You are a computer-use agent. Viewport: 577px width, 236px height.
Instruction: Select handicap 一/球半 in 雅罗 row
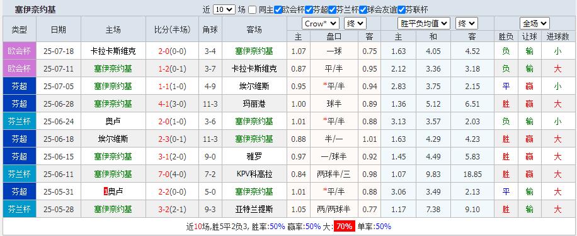click(334, 156)
